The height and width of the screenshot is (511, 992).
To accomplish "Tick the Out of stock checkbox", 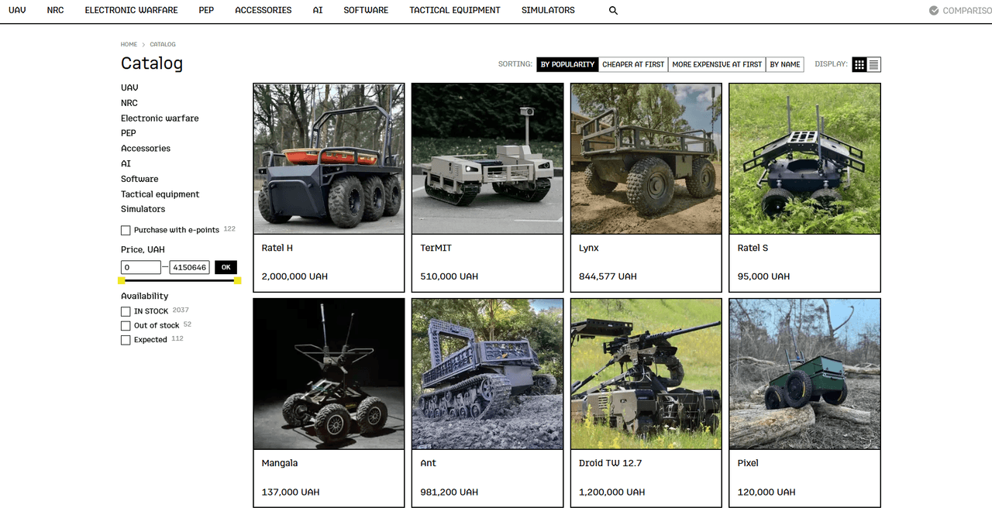I will pyautogui.click(x=126, y=326).
